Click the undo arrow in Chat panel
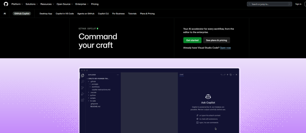Viewport: 306px width, 133px height. coord(221,75)
